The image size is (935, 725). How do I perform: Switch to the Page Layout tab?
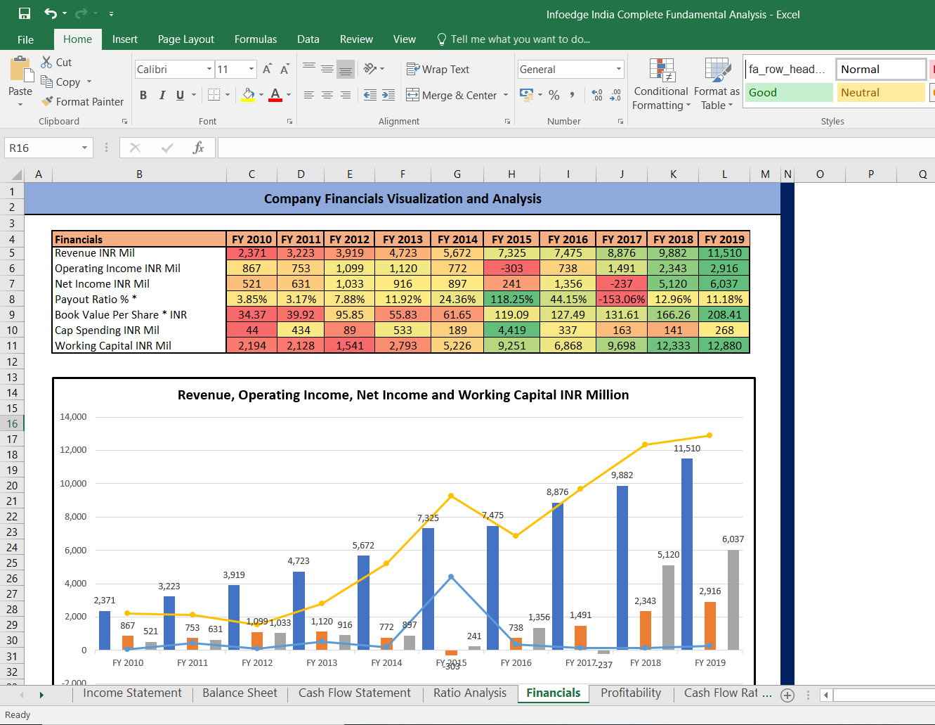186,39
